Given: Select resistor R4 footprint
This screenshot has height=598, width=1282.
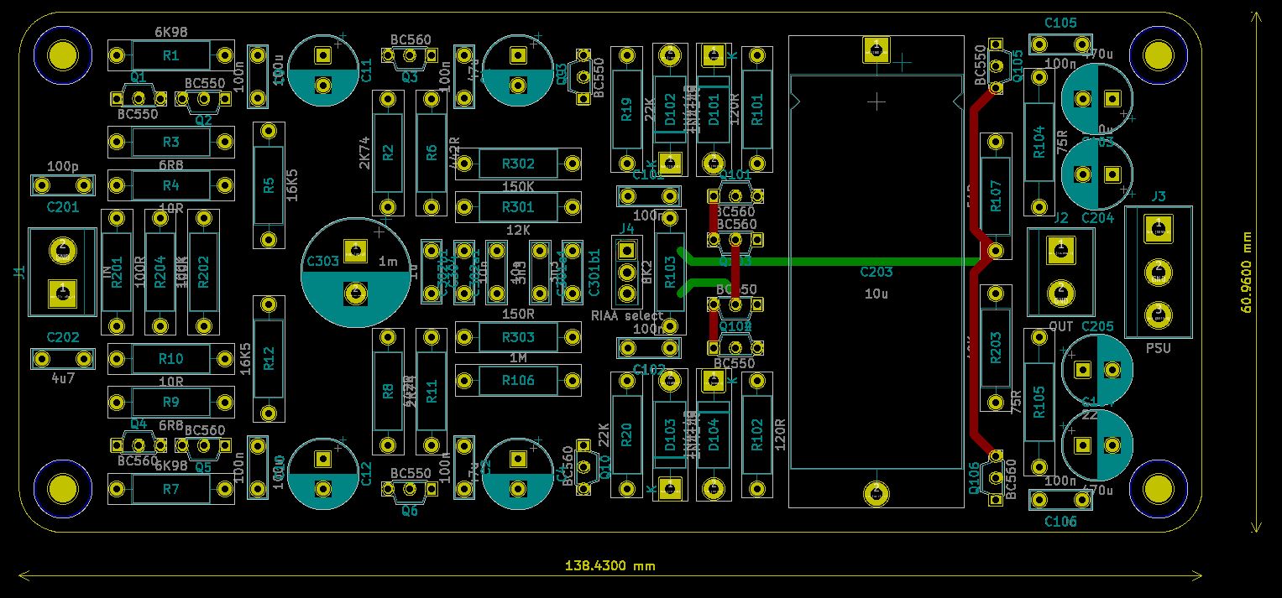Looking at the screenshot, I should click(x=170, y=185).
